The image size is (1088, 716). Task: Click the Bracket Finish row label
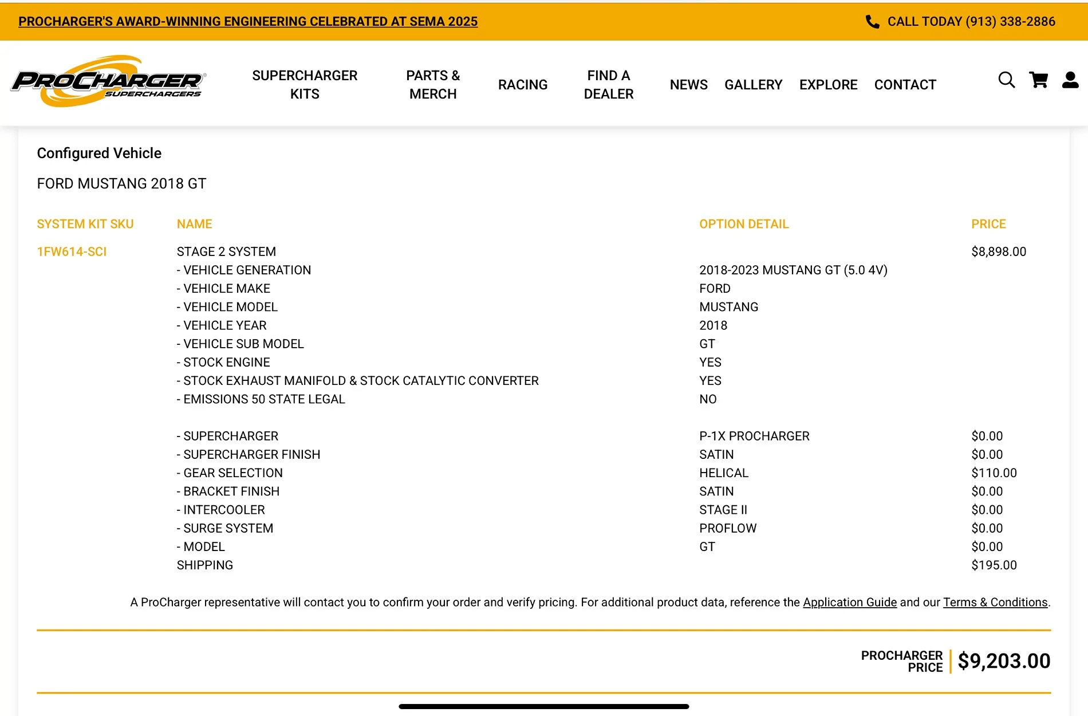[x=228, y=491]
